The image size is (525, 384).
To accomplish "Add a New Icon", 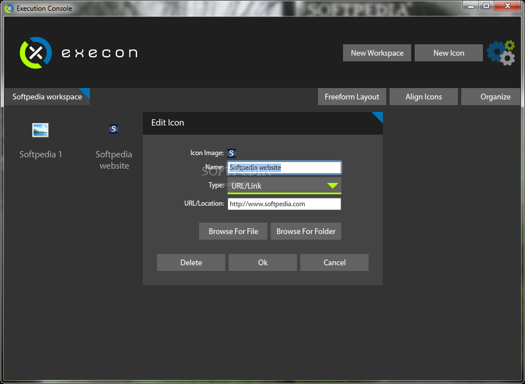I will click(449, 53).
